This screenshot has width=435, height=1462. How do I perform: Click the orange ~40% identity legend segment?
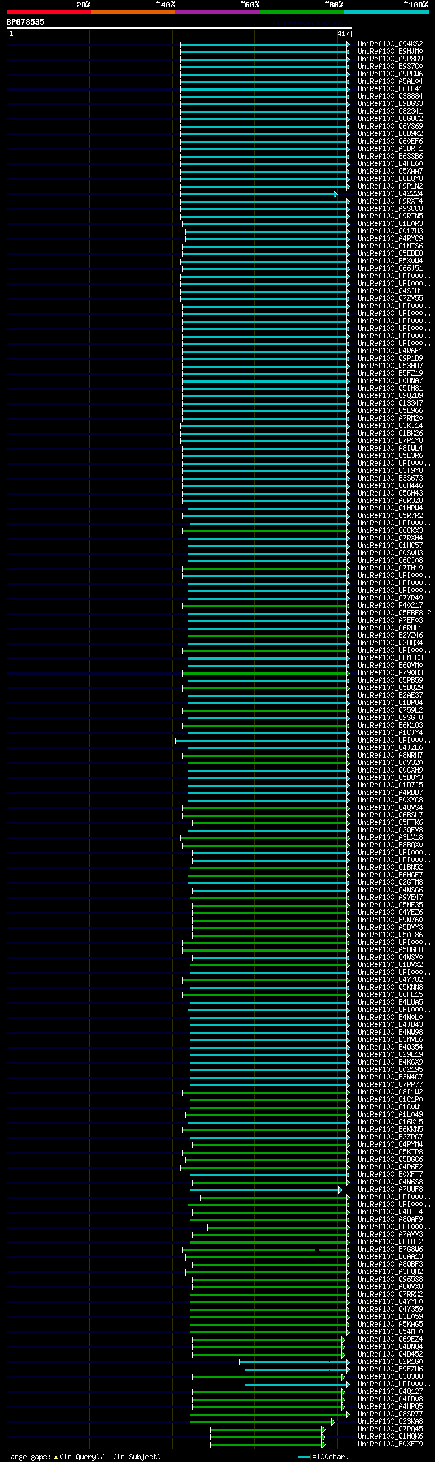[x=133, y=12]
